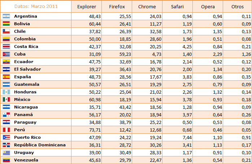The width and height of the screenshot is (252, 164).
Task: Click the Uruguay flag icon
Action: (6, 152)
